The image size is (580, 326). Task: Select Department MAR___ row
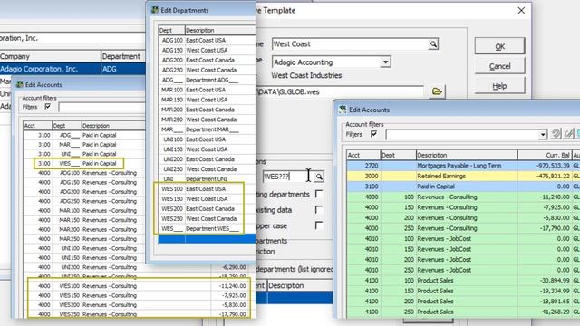(x=208, y=129)
